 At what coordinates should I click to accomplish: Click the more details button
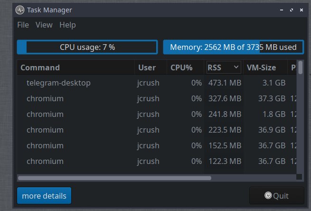pyautogui.click(x=44, y=195)
